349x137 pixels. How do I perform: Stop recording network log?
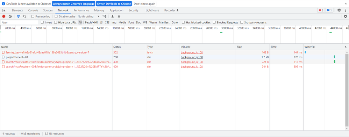click(x=4, y=16)
